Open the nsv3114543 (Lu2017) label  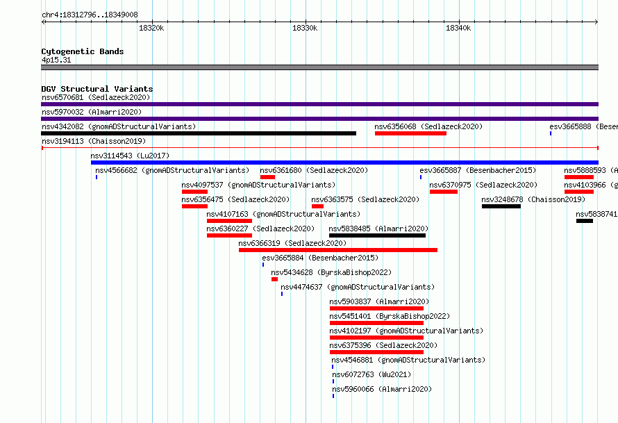130,156
